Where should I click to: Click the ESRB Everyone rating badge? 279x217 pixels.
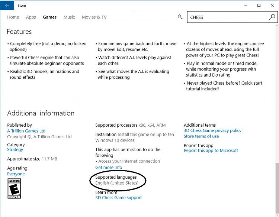[x=14, y=188]
